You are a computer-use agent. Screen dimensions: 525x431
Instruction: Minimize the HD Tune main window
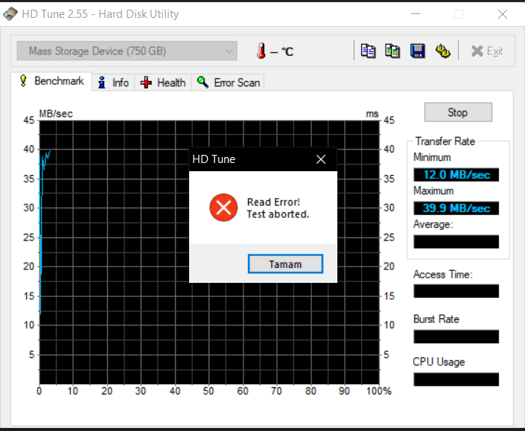[x=416, y=14]
